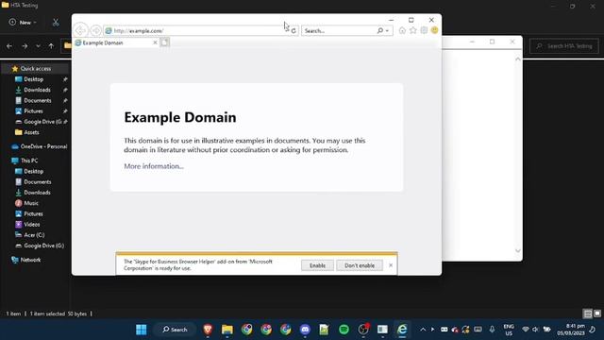Go up one folder in File Explorer
604x340 pixels.
pos(51,46)
